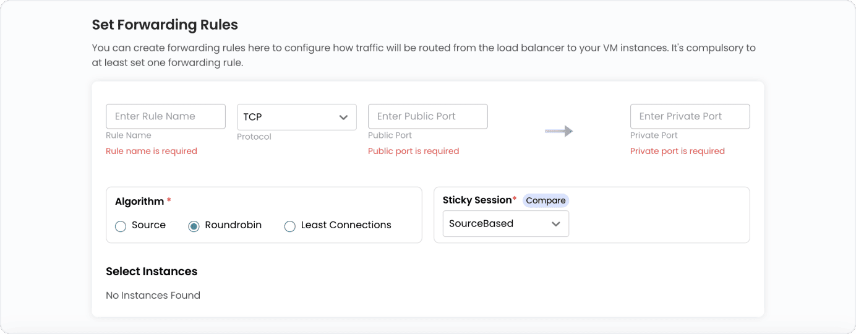Image resolution: width=856 pixels, height=334 pixels.
Task: Click the 'Private port is required' error text
Action: click(677, 151)
